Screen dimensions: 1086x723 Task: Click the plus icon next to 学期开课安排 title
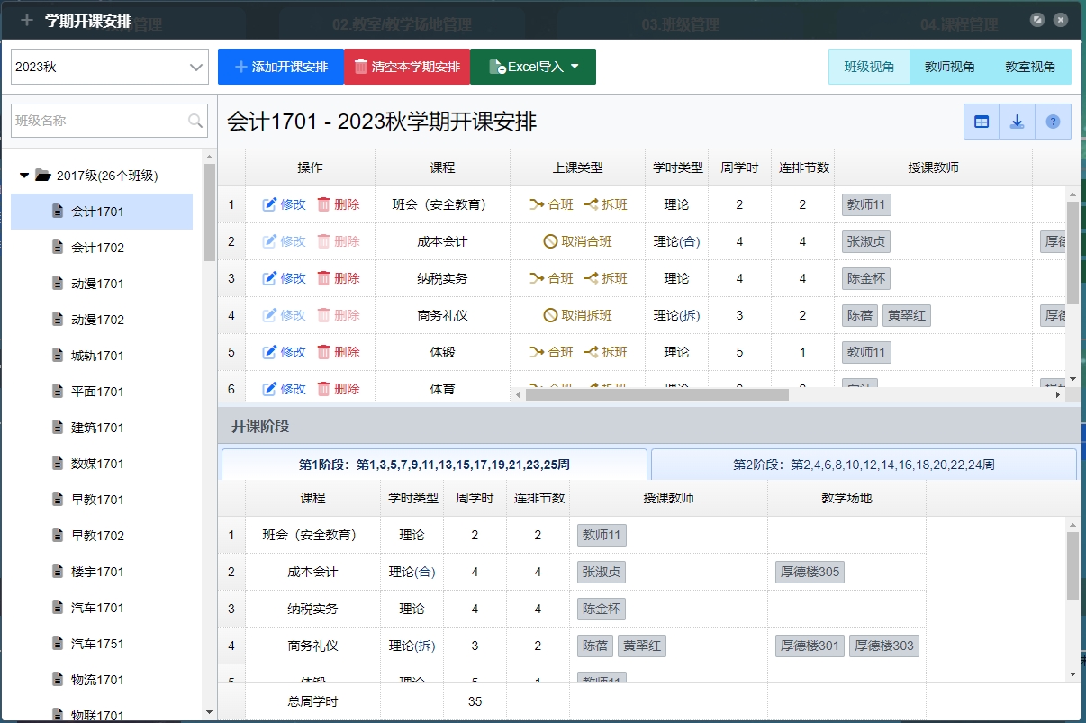click(x=27, y=19)
